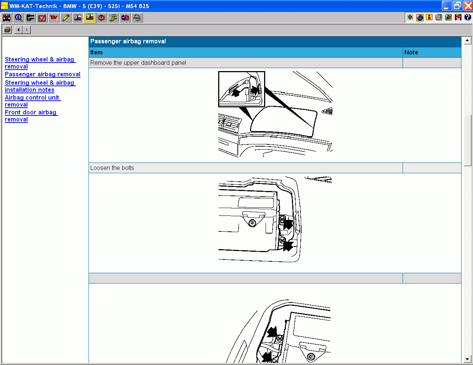
Task: Open the stacked documents list icon
Action: click(x=439, y=17)
